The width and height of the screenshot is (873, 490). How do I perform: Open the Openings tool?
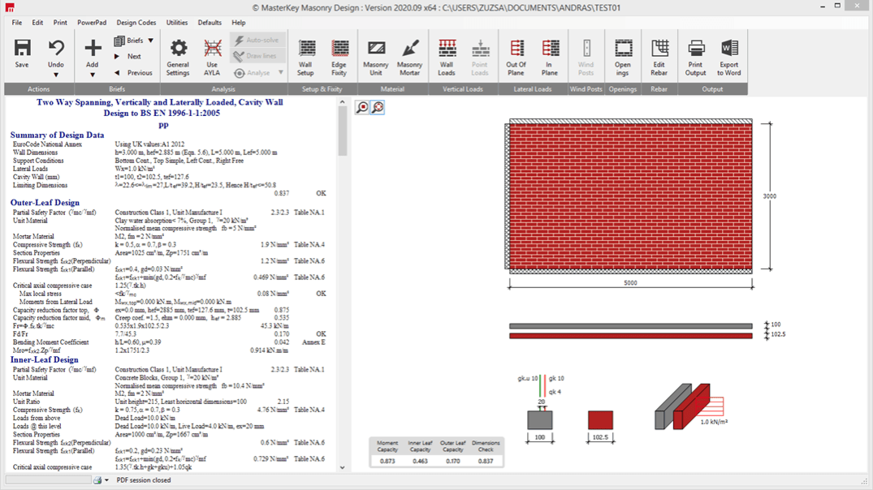[x=622, y=58]
